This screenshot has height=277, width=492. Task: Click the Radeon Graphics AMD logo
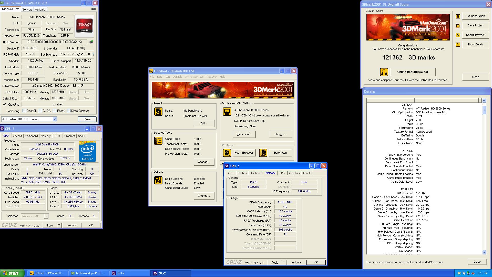[84, 26]
